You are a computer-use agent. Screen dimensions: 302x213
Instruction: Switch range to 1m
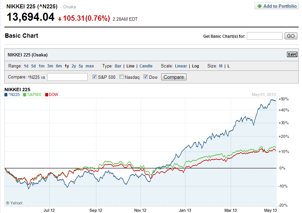tap(41, 66)
